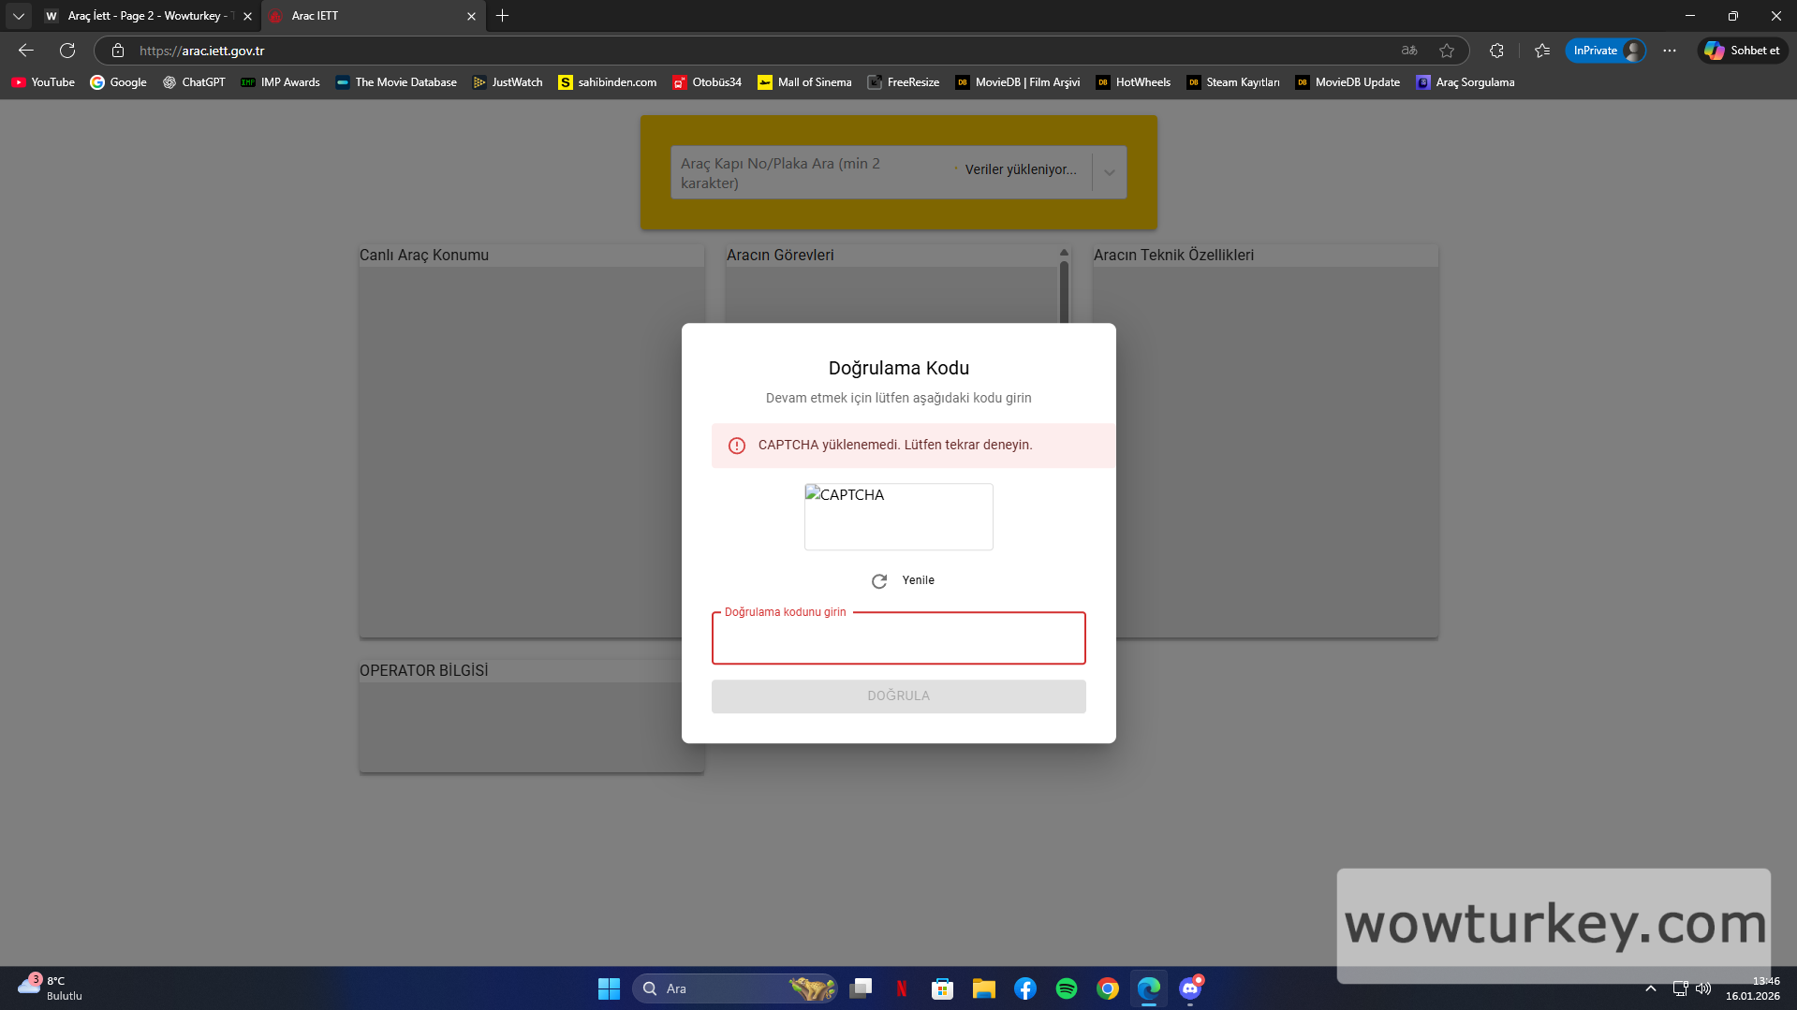Click the Yenile refresh captcha icon

pos(879,581)
